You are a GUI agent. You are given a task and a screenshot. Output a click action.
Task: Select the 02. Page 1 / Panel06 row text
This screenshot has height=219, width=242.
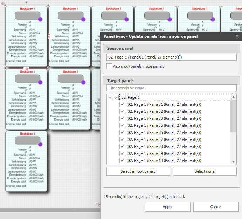[x=164, y=132]
